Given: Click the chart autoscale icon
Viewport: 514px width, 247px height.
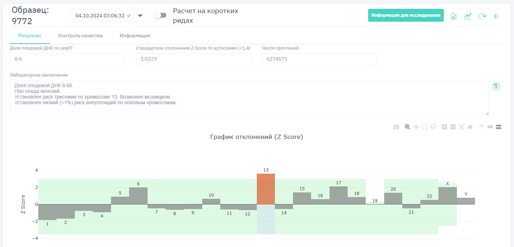Looking at the screenshot, I should [x=462, y=127].
